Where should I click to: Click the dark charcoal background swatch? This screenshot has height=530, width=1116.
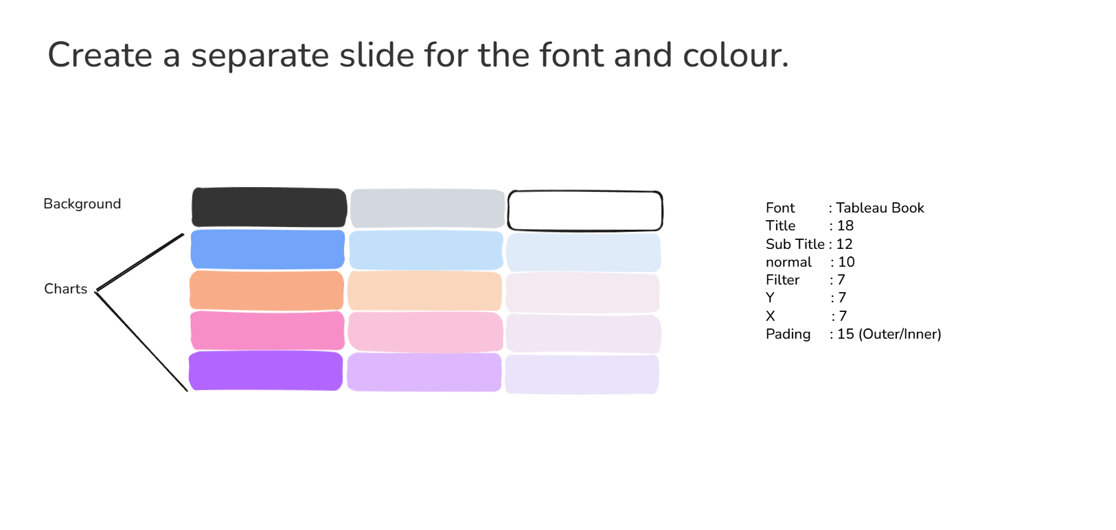coord(269,207)
